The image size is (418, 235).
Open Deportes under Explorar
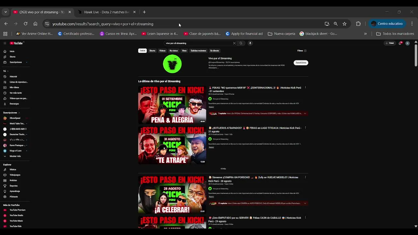click(x=14, y=186)
